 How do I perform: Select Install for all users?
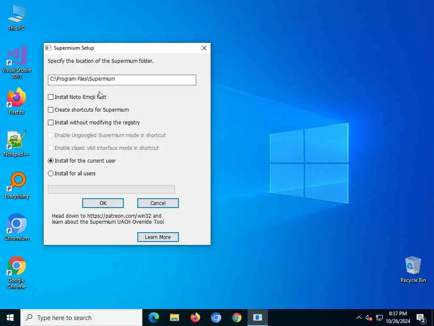51,174
